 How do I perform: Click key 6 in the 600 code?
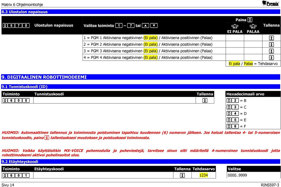point(11,100)
